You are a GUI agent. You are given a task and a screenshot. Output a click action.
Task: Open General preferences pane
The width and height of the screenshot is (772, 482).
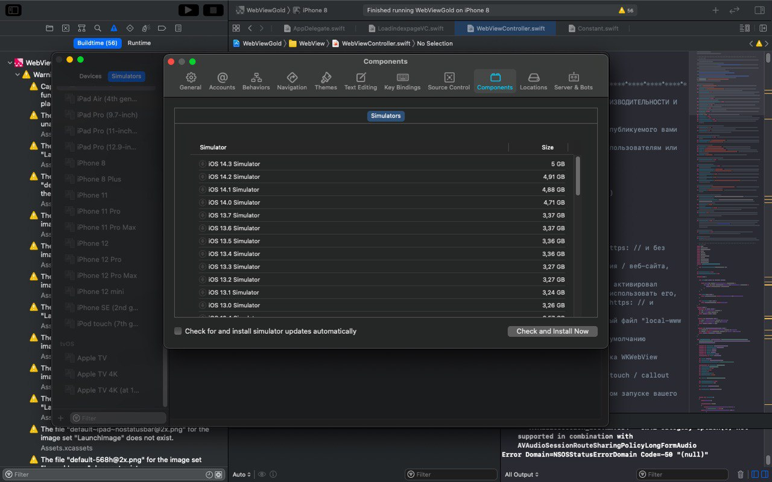191,81
